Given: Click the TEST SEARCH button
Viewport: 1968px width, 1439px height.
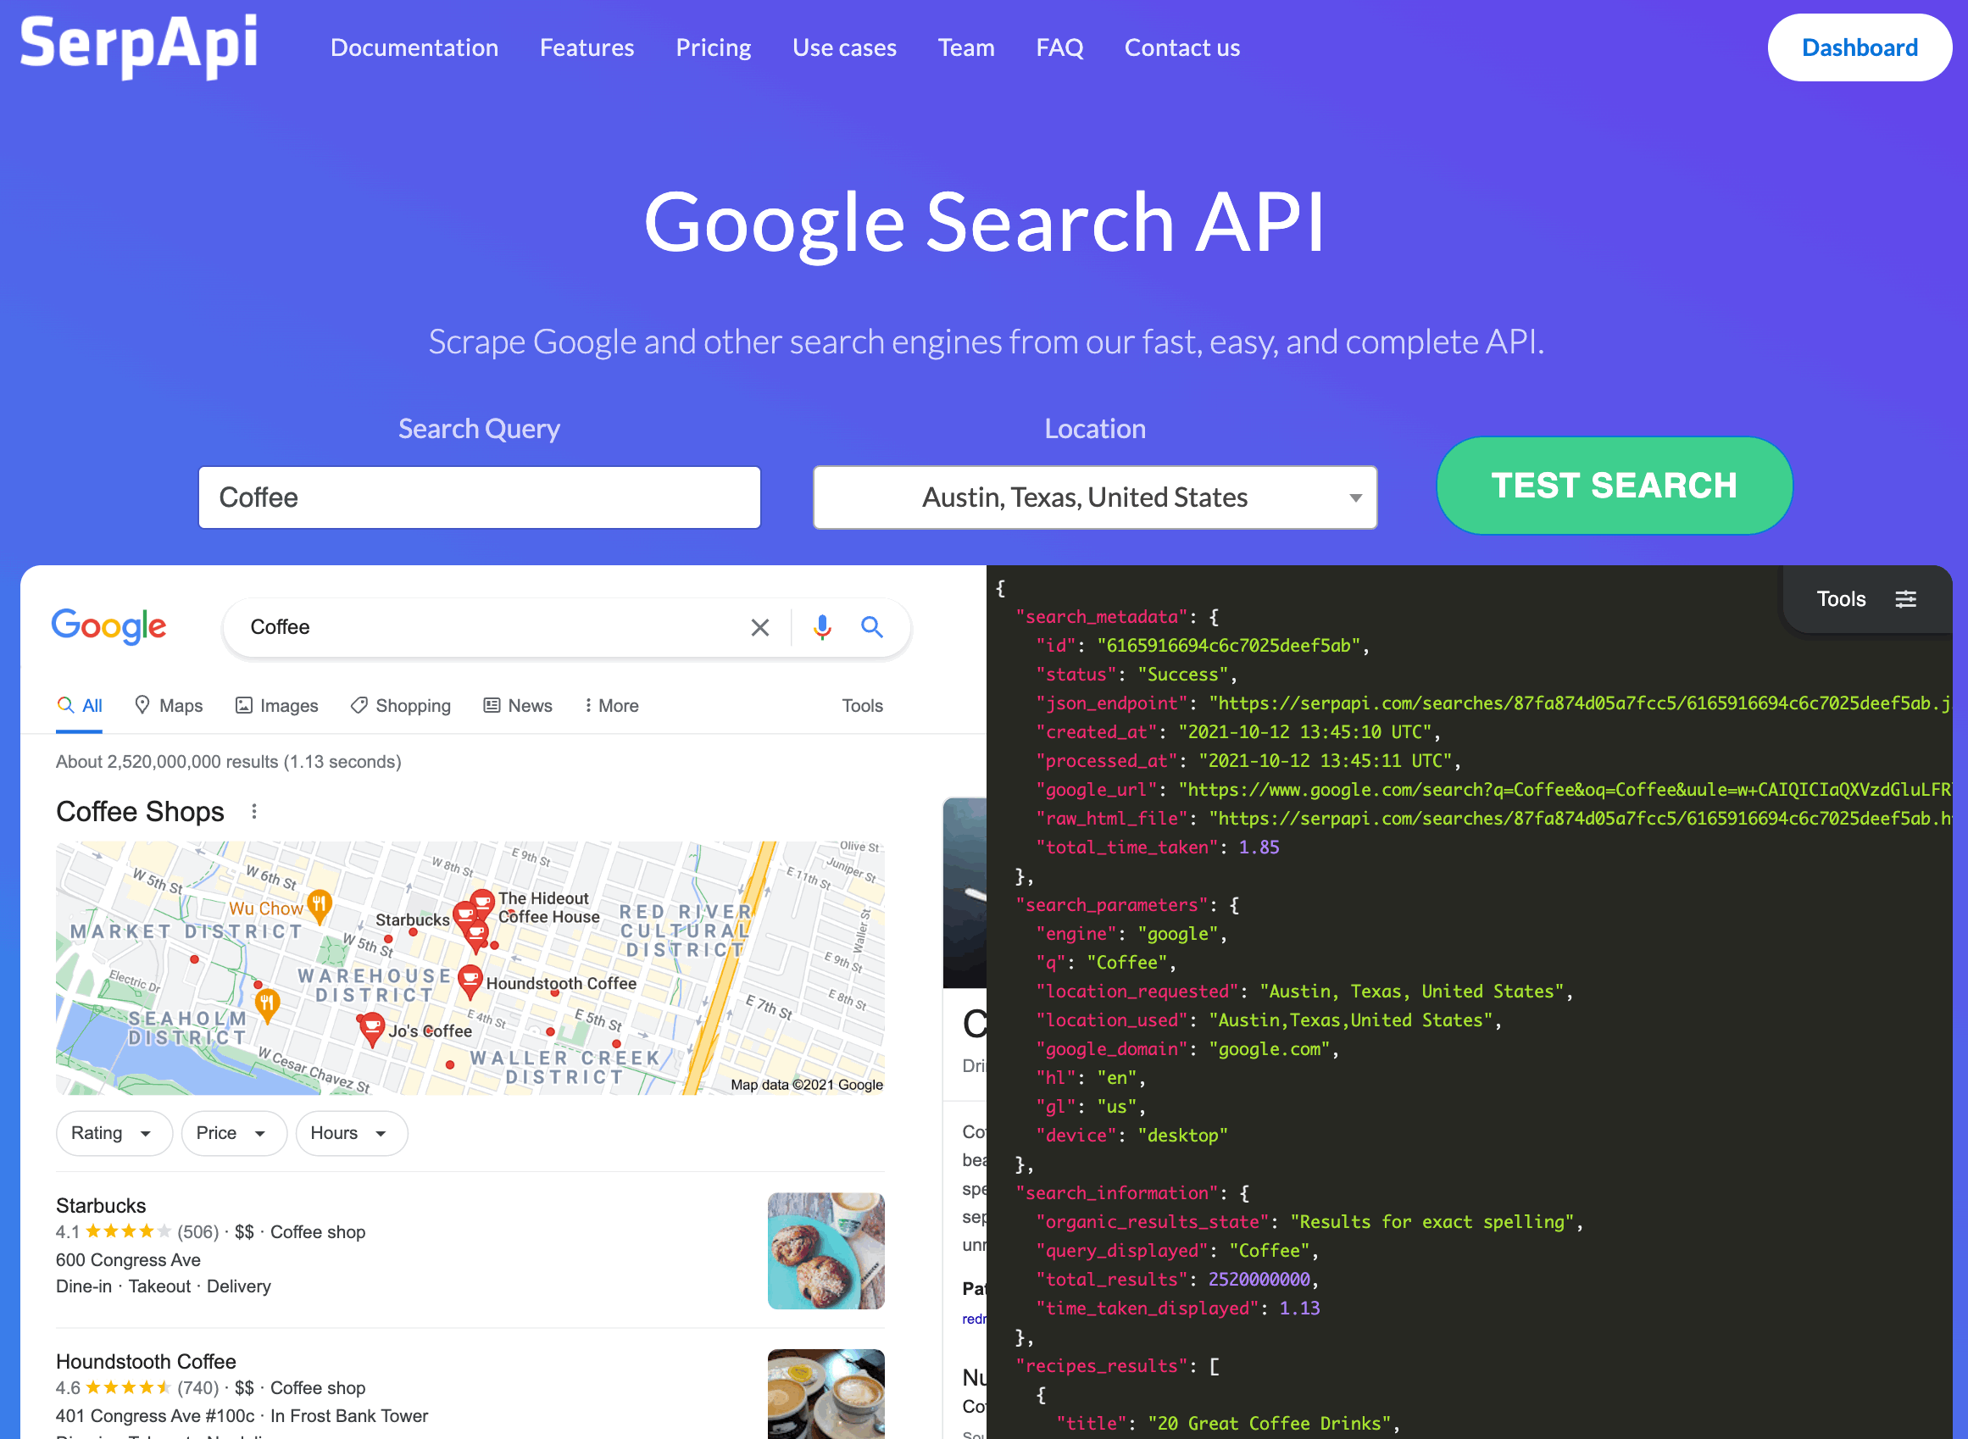Looking at the screenshot, I should click(x=1614, y=486).
